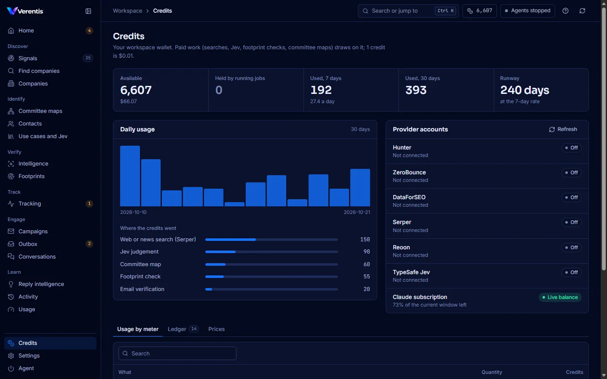Go to Find companies
The height and width of the screenshot is (379, 607).
[x=50, y=71]
